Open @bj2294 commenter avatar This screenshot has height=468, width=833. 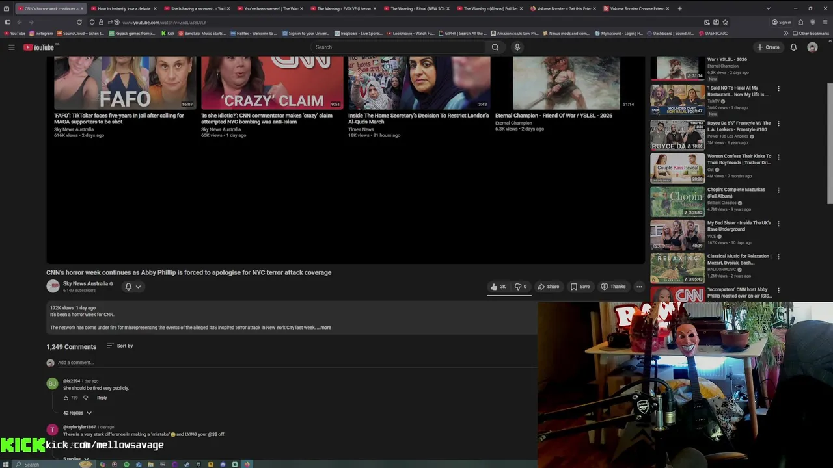click(52, 384)
